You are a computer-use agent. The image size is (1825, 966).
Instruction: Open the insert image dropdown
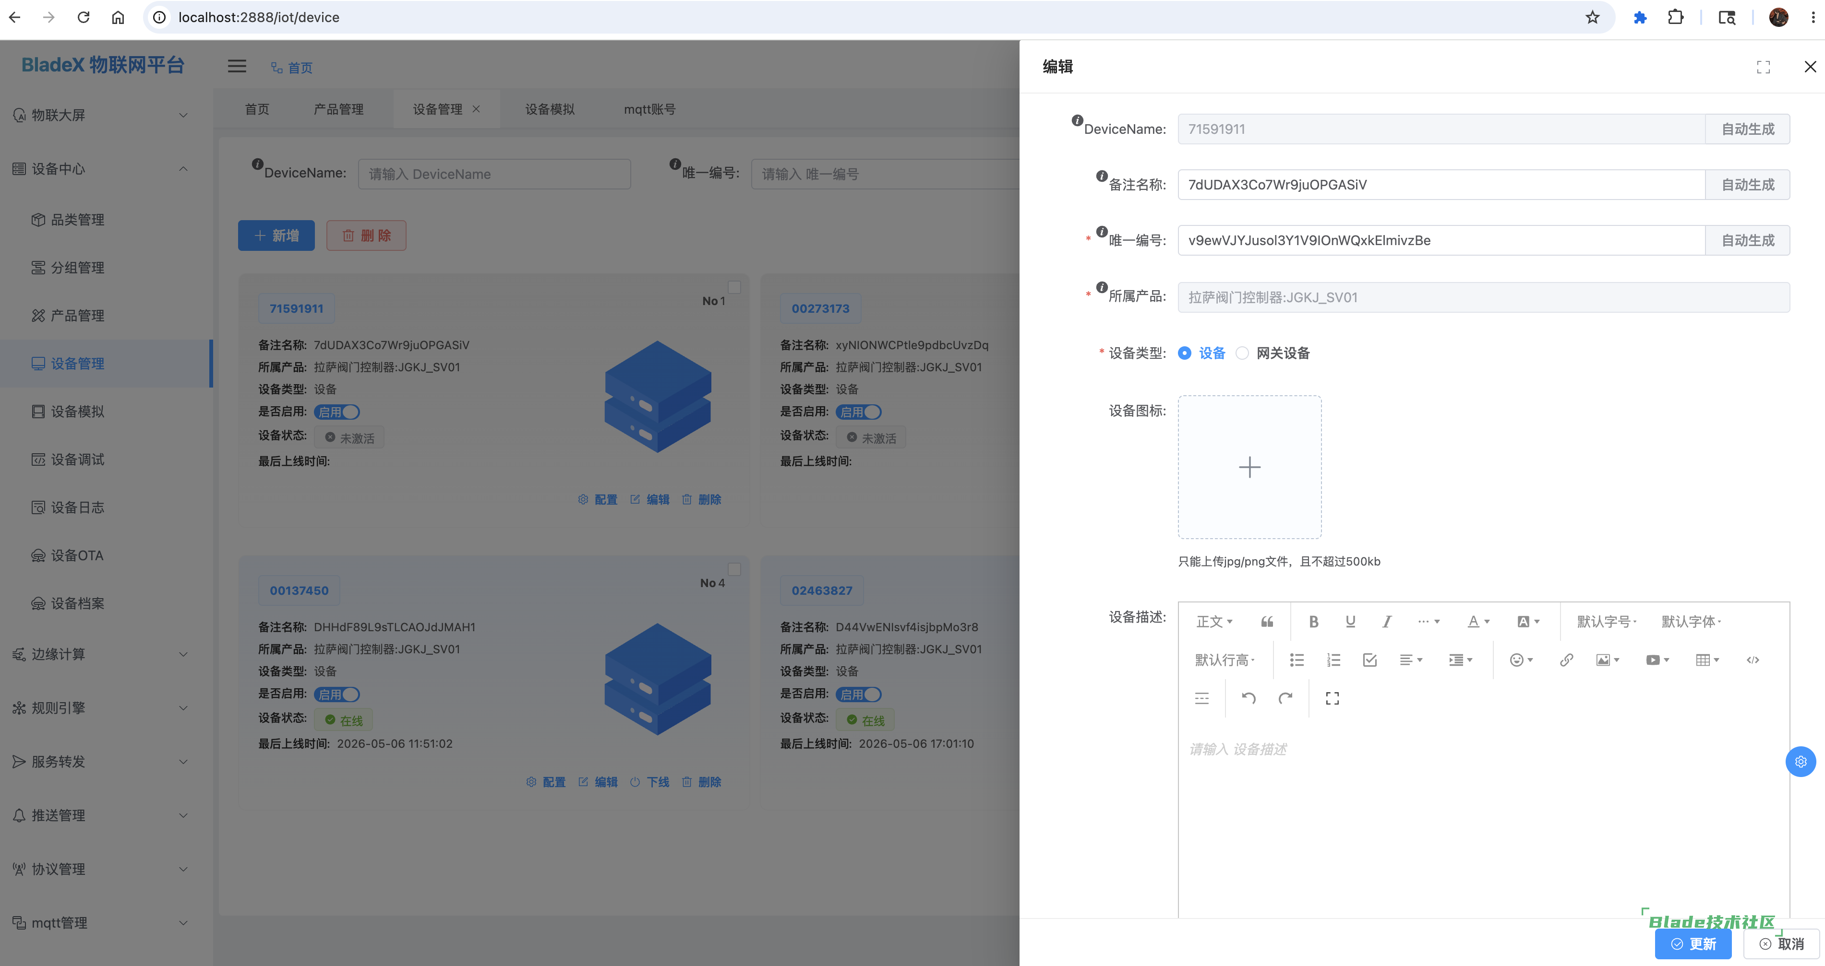1608,660
